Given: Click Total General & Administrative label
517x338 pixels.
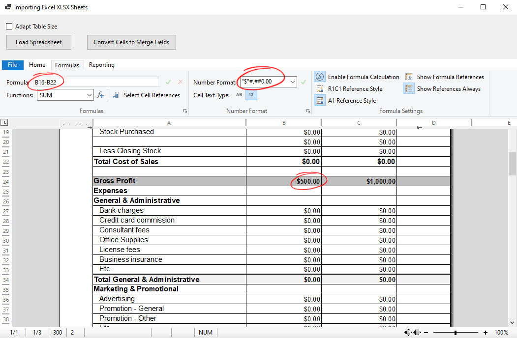Looking at the screenshot, I should [x=147, y=280].
